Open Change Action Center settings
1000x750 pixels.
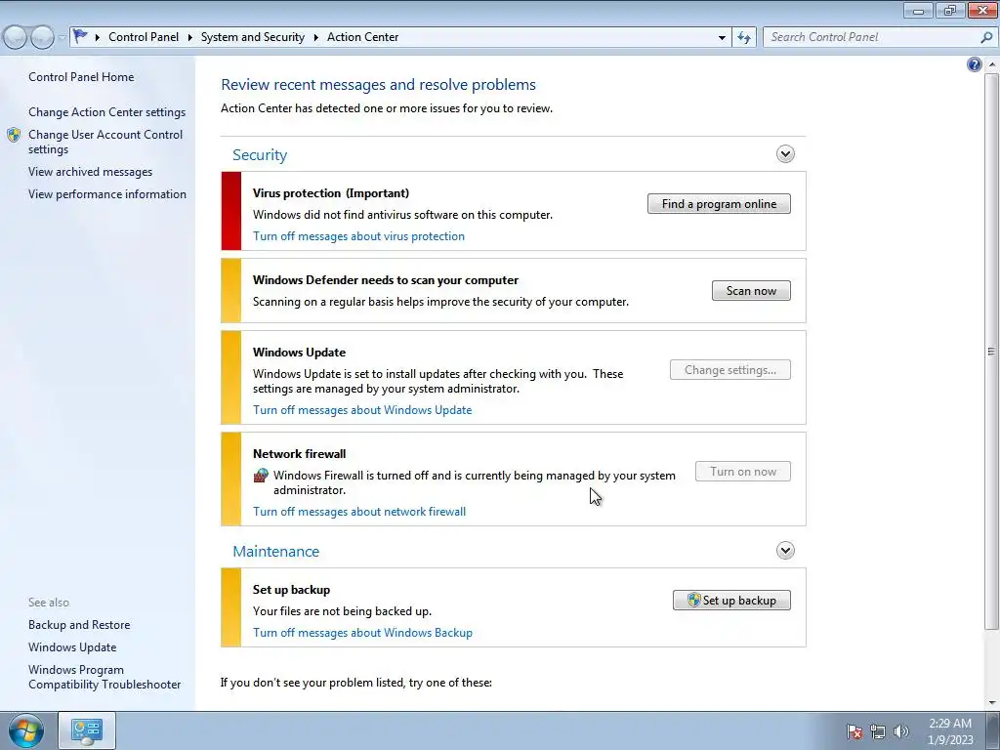point(107,112)
